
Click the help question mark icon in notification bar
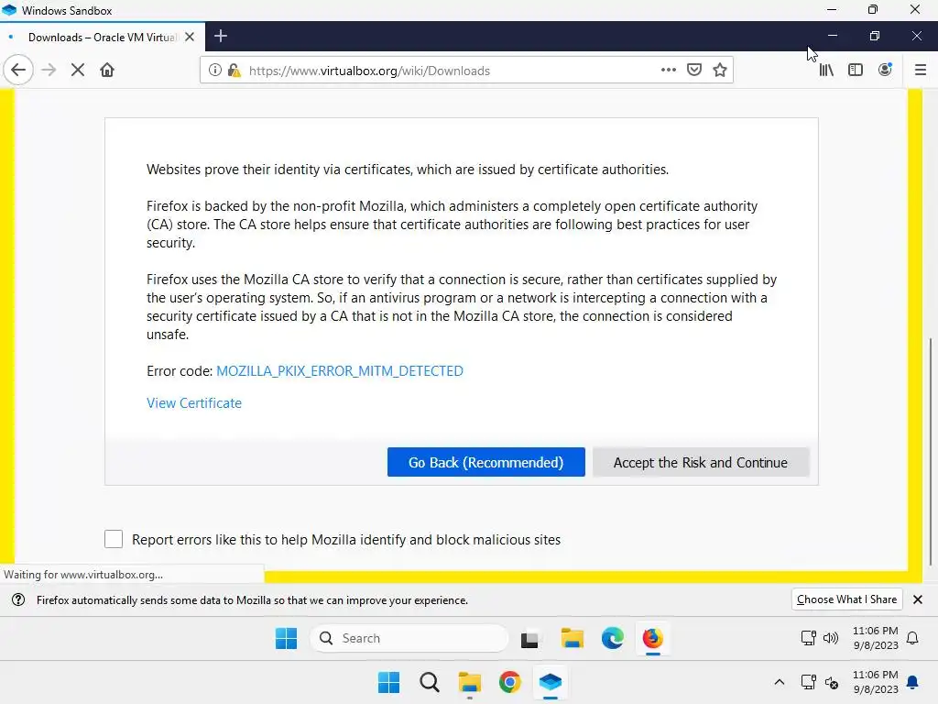(18, 599)
